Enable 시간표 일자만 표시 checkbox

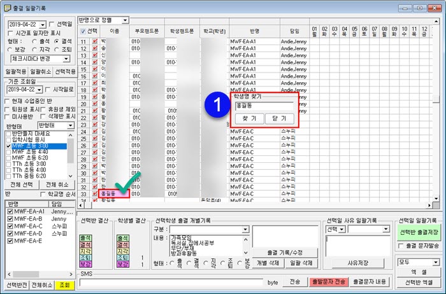click(x=11, y=33)
